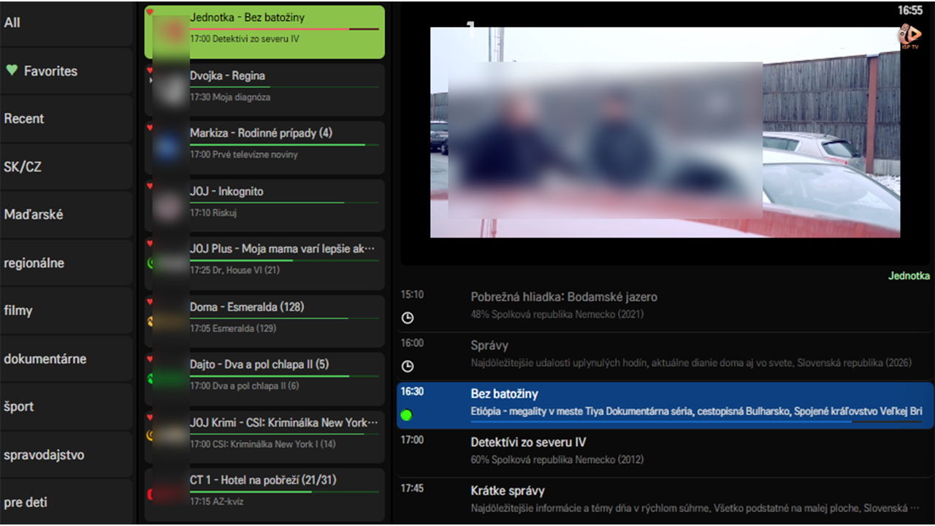Toggle the favorite heart on Dajto

[150, 359]
